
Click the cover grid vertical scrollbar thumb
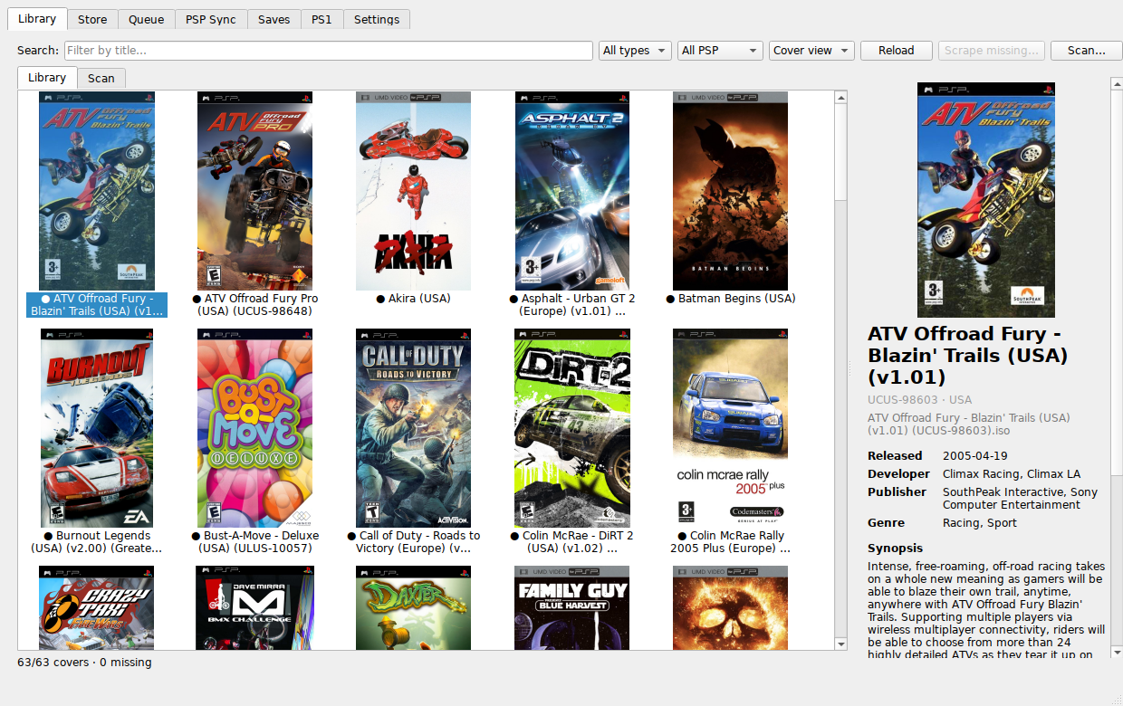pyautogui.click(x=840, y=152)
